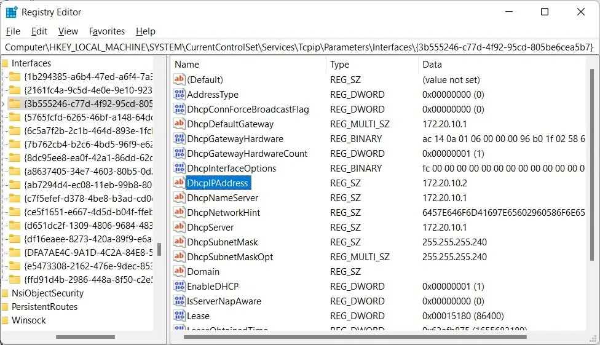The height and width of the screenshot is (345, 600).
Task: Select the {7b762cb4-b2c6 key
Action: (88, 145)
